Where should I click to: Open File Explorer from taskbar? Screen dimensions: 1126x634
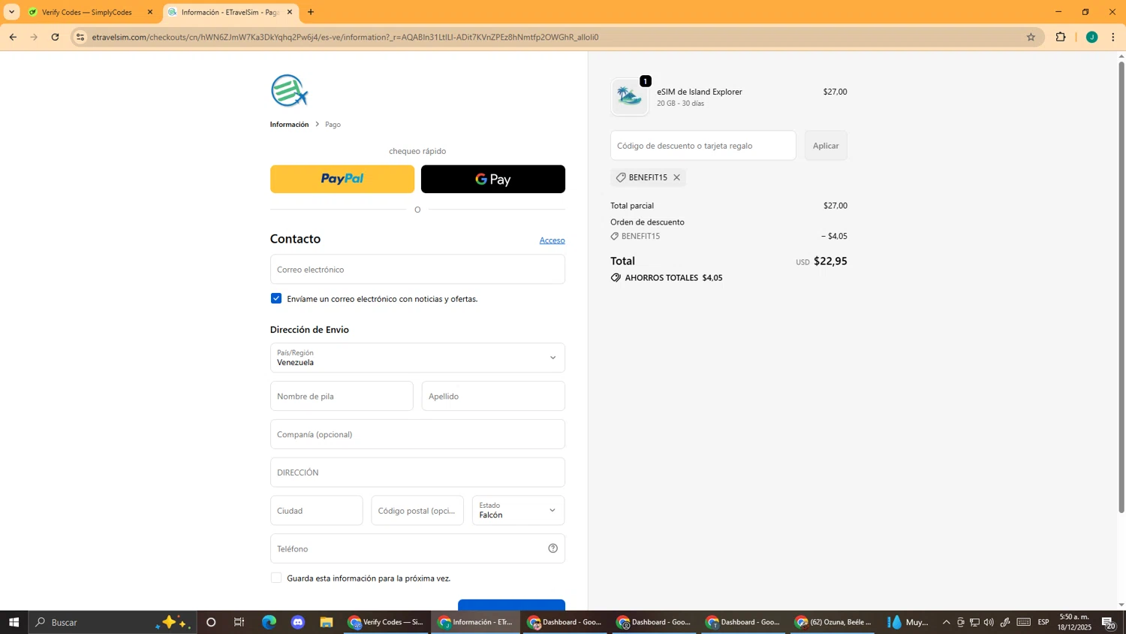click(327, 622)
